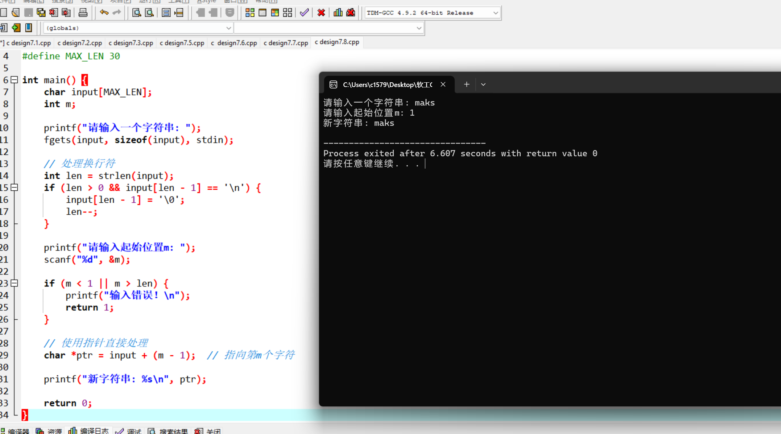Open the Find dialog icon
This screenshot has height=434, width=781.
[136, 13]
